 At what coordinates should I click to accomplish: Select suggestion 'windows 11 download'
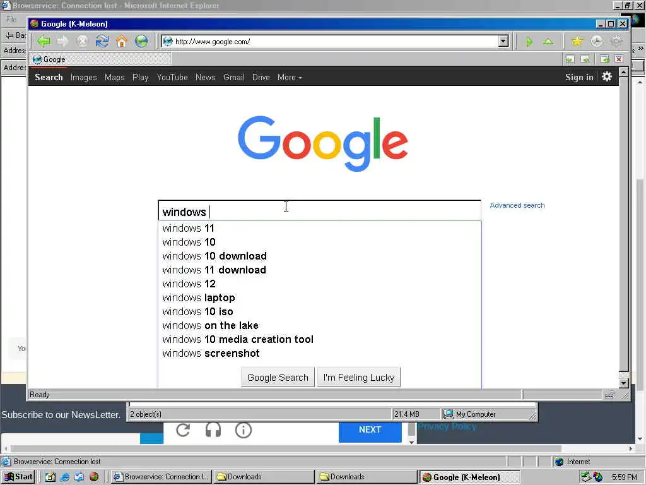[x=320, y=270]
